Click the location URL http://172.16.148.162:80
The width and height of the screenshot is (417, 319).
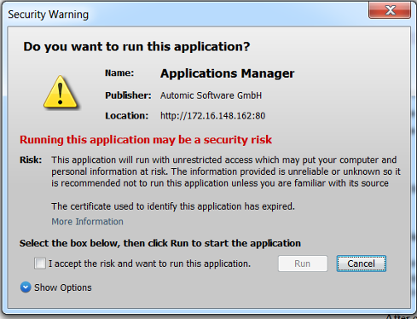tap(212, 116)
